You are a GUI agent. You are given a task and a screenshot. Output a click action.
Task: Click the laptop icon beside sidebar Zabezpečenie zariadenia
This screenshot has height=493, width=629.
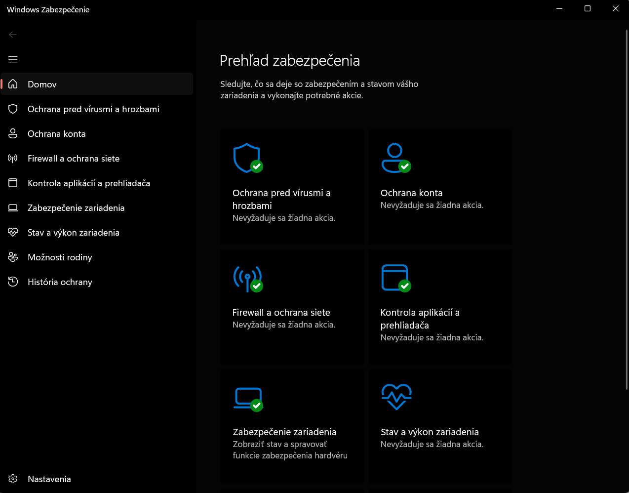click(x=13, y=207)
